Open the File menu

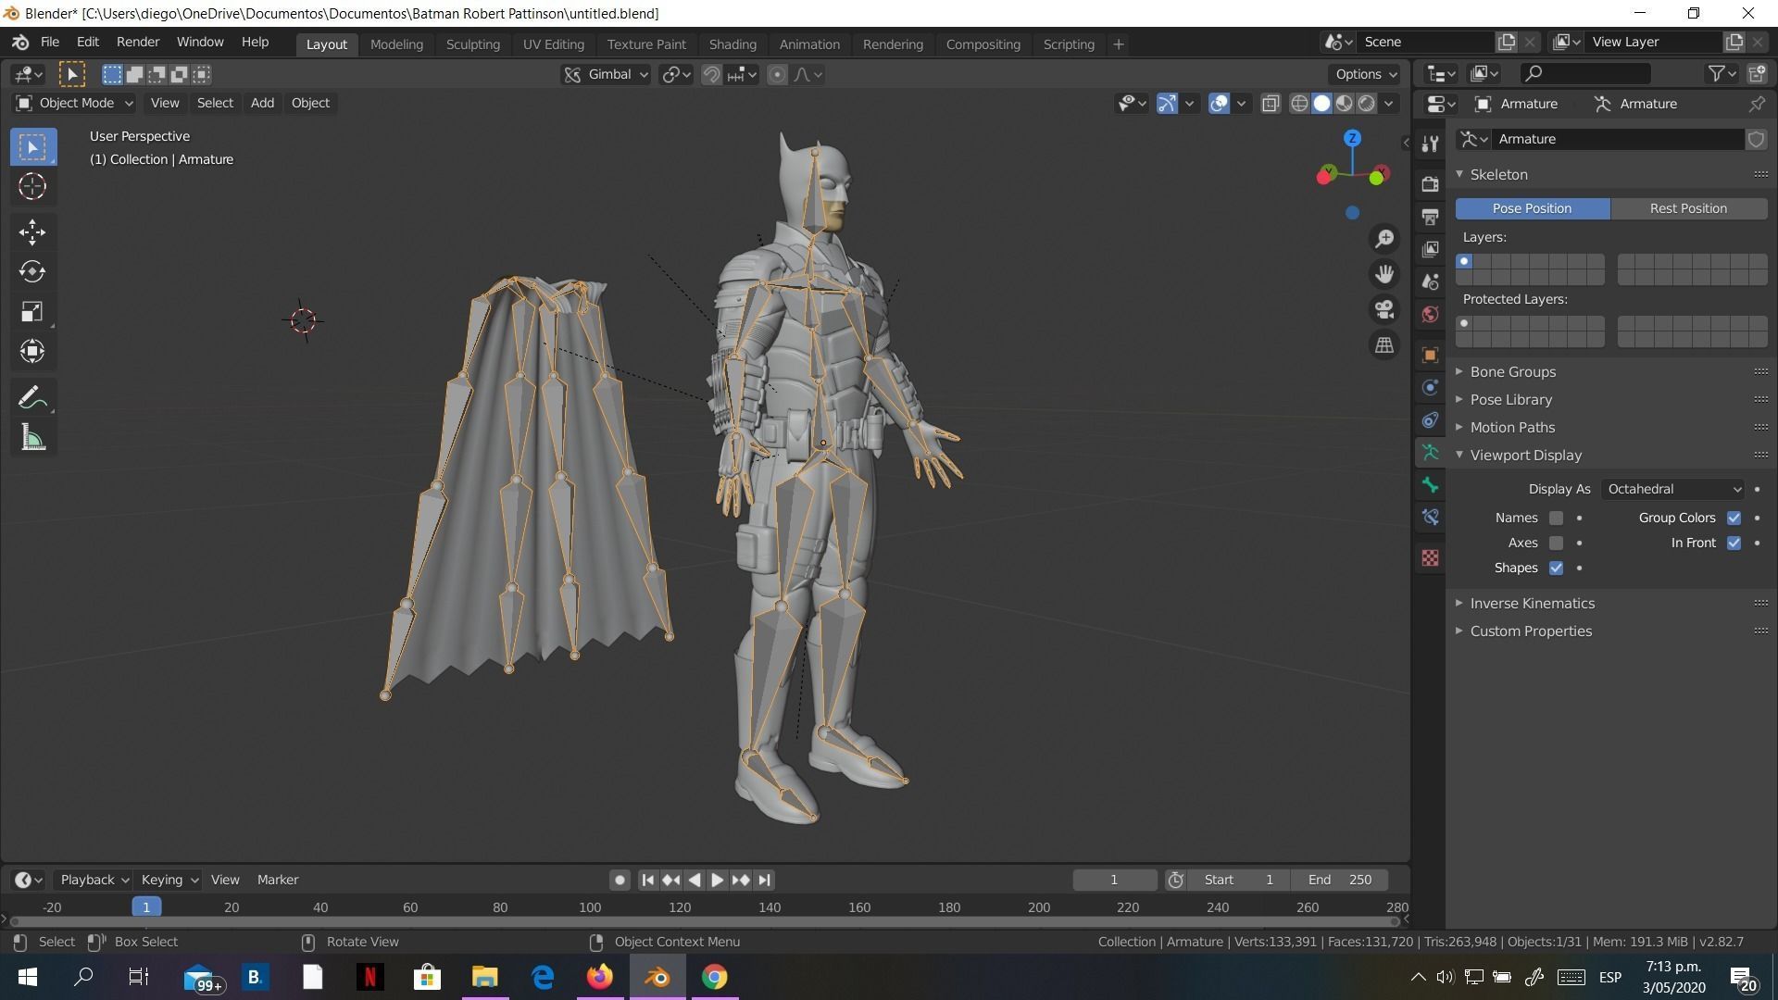(50, 43)
